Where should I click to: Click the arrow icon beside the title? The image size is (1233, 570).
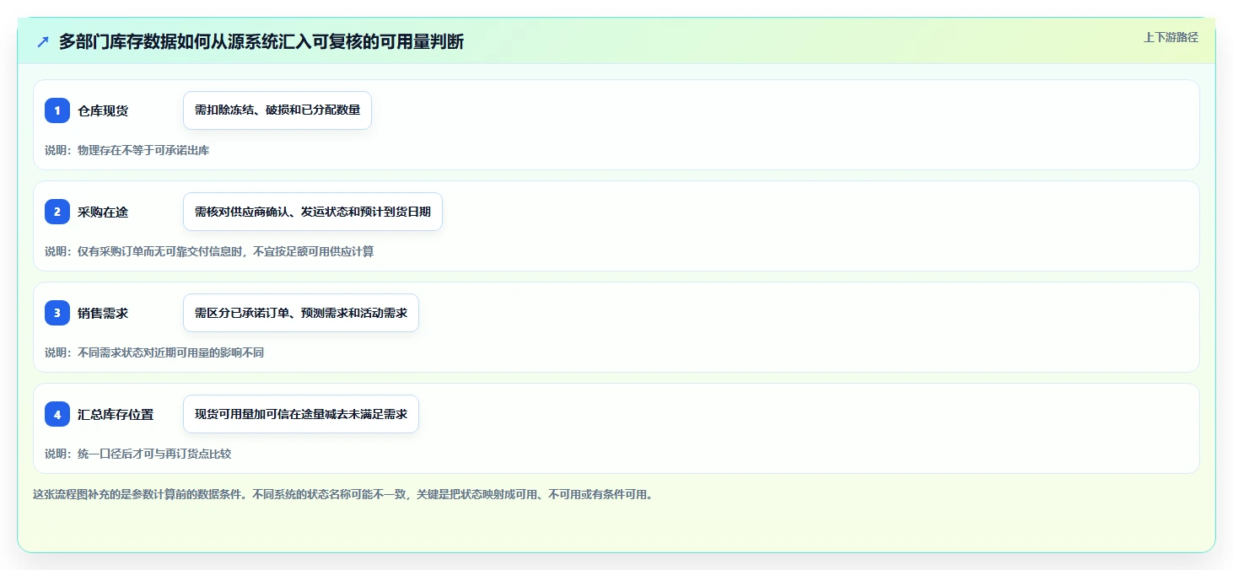pos(43,41)
